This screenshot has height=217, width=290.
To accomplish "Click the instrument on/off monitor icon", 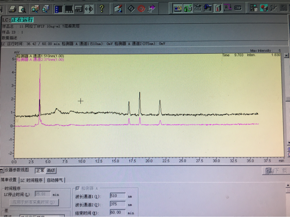I will click(178, 8).
